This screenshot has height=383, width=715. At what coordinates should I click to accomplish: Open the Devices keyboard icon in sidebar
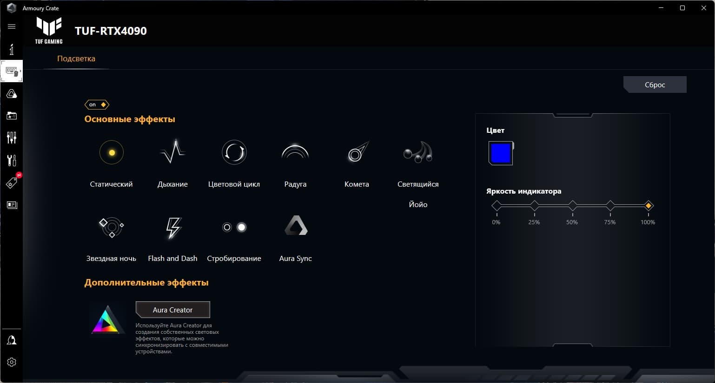coord(12,71)
